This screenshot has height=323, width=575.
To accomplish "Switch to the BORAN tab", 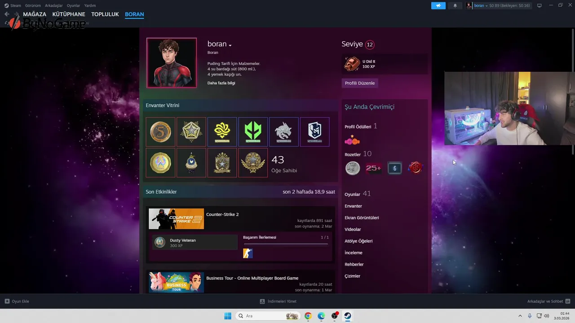I will 134,14.
